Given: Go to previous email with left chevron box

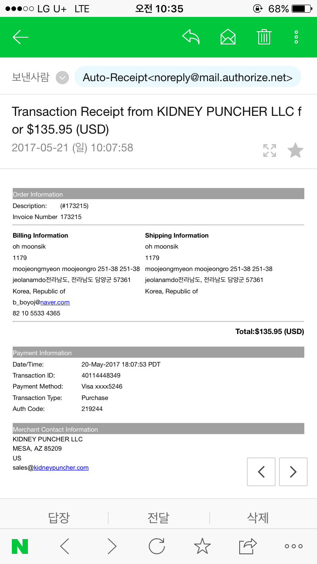Looking at the screenshot, I should [261, 472].
